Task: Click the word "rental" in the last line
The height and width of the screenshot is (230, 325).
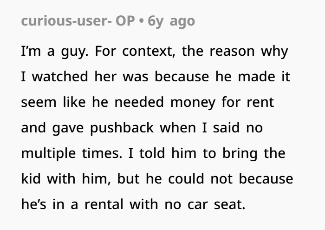Action: click(104, 204)
